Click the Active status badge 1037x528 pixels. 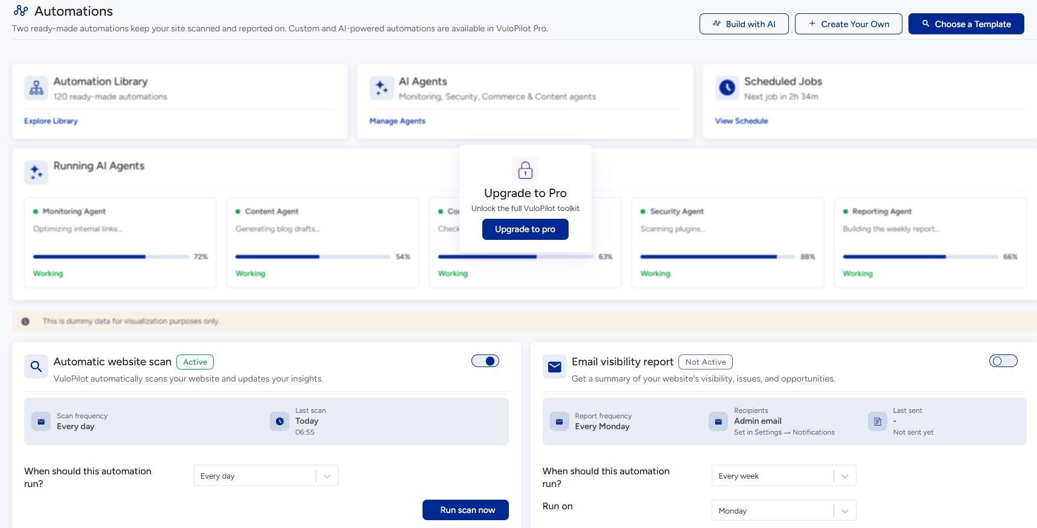coord(195,362)
